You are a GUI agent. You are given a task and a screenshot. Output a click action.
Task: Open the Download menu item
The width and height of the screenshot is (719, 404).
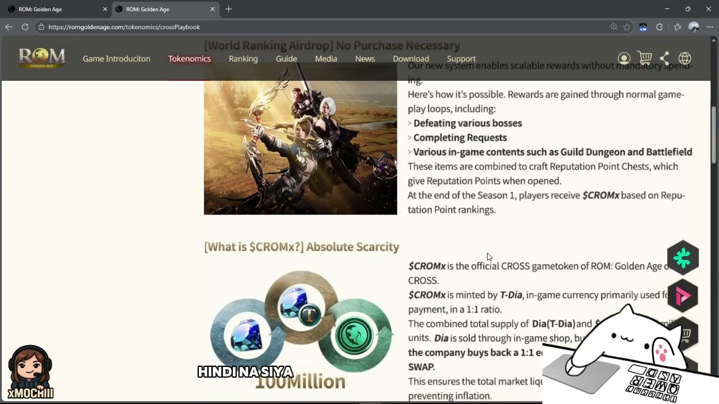pyautogui.click(x=411, y=58)
